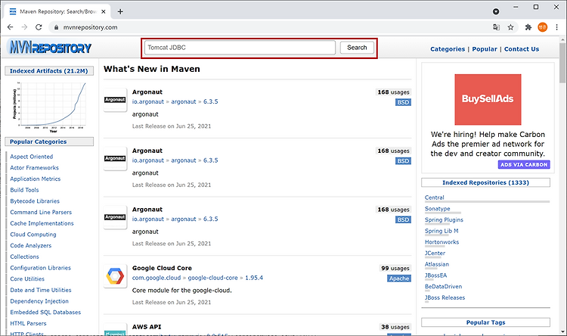This screenshot has width=567, height=336.
Task: Click the indexed artifacts growth chart
Action: pos(49,107)
